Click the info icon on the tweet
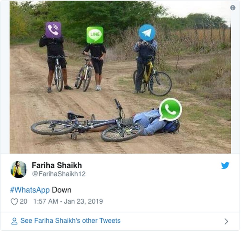Image resolution: width=241 pixels, height=233 pixels. coord(233,8)
